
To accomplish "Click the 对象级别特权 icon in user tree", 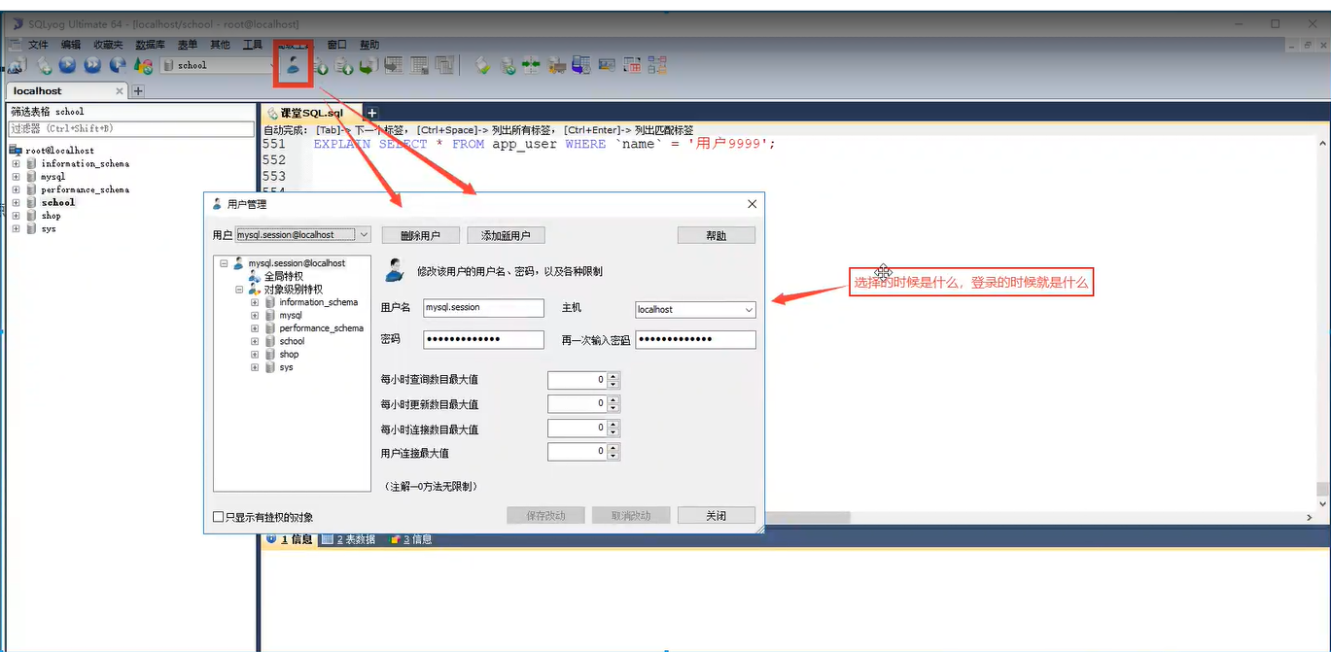I will click(x=255, y=290).
